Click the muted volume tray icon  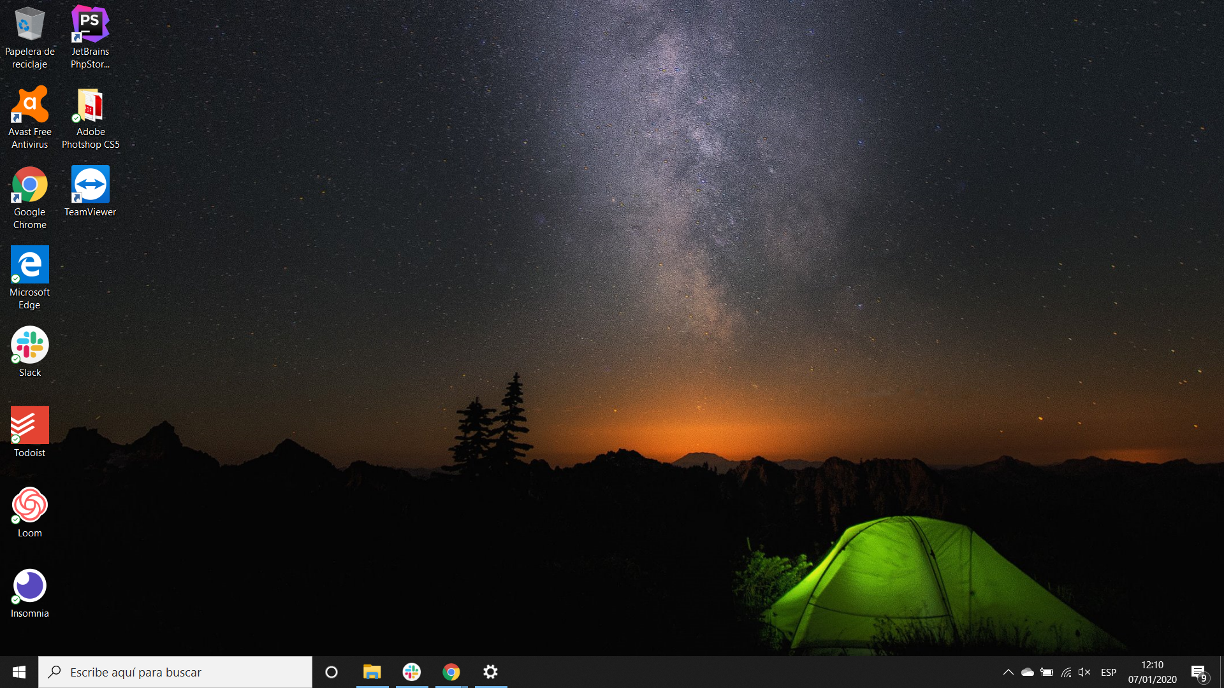click(x=1084, y=672)
